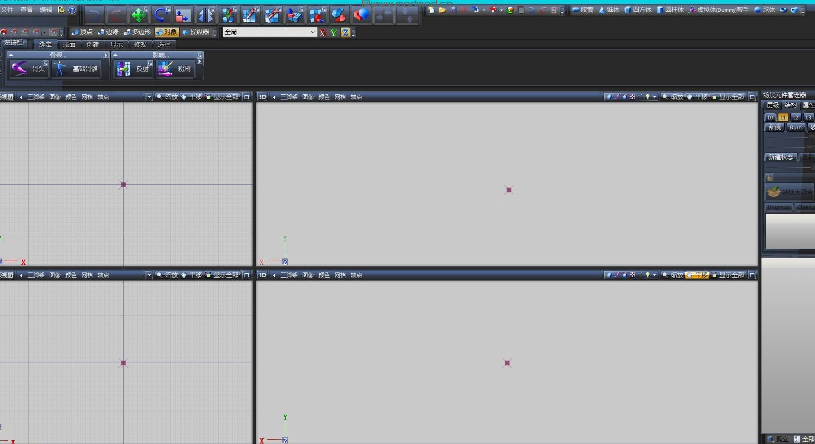Open the 全局 coordinate system dropdown
Screen dimensions: 815x444
[270, 32]
